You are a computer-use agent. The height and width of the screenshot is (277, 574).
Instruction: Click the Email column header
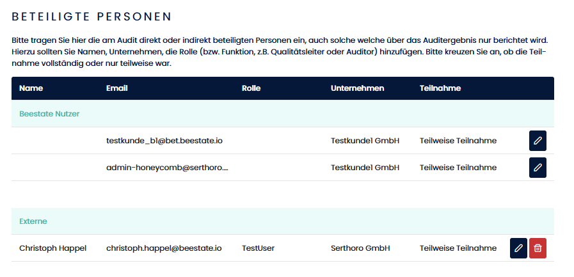(x=117, y=88)
